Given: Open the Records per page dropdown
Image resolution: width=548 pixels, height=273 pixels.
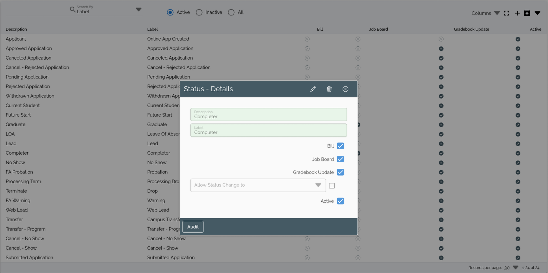Looking at the screenshot, I should [x=515, y=268].
